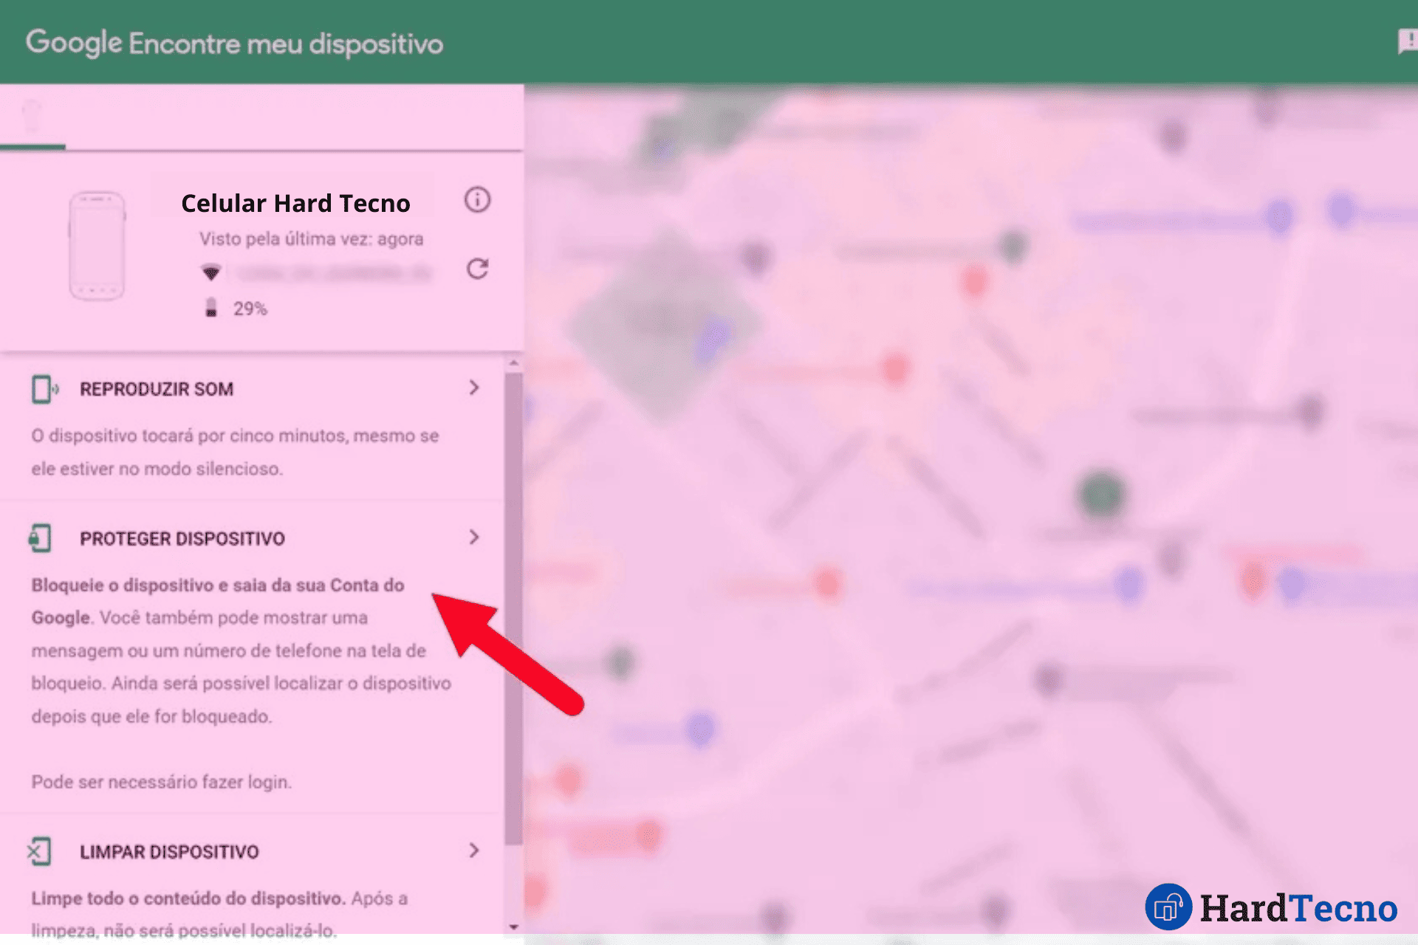Screen dimensions: 1418x945
Task: Click the Google Encontre meu dispositivo title
Action: pos(234,44)
